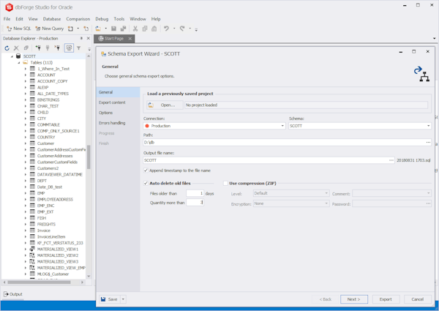Click the new item icon before open folder
Screen dimensions: 439x311
coord(86,29)
